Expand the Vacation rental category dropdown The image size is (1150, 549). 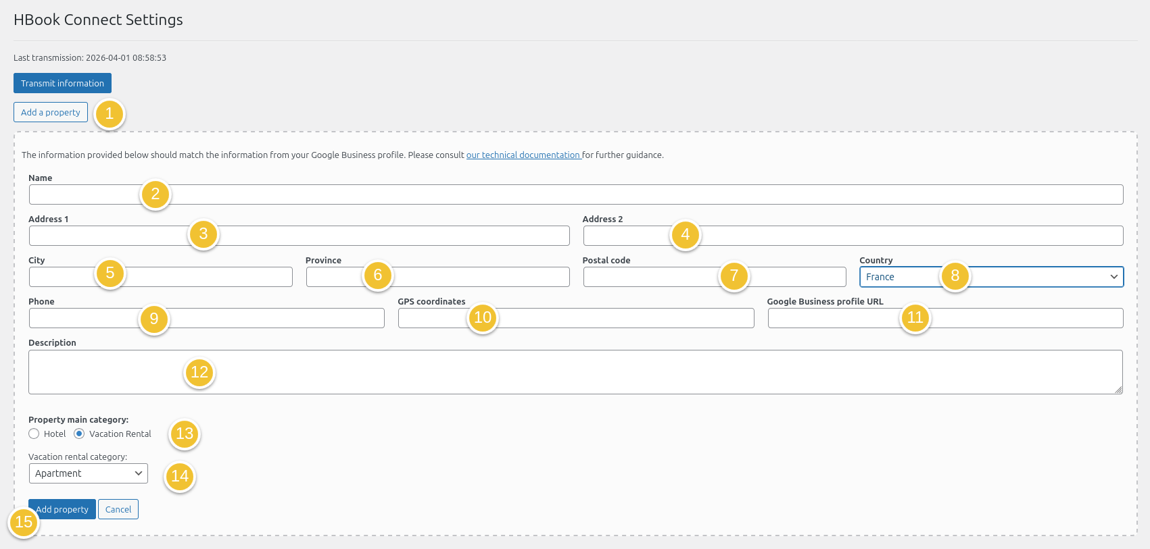click(88, 473)
